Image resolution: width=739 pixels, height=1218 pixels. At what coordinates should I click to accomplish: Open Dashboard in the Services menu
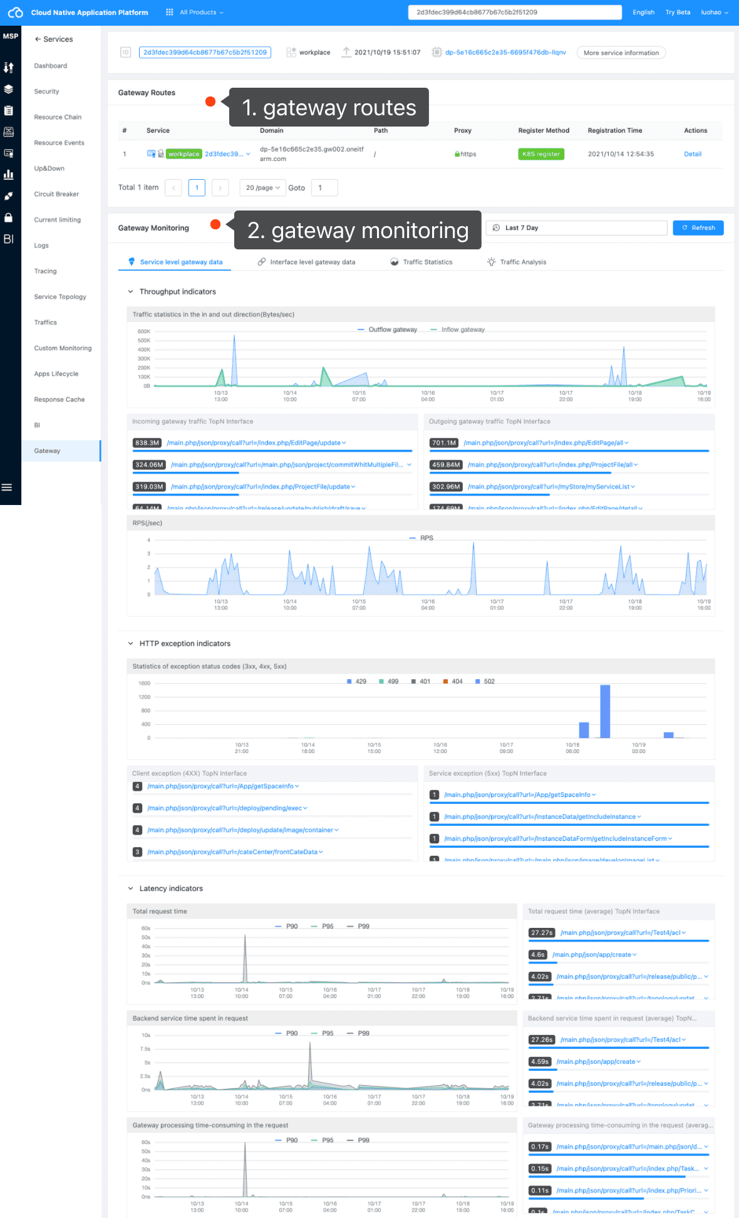51,66
